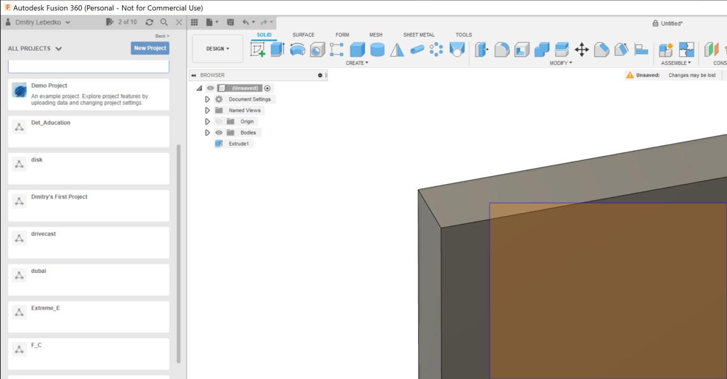The height and width of the screenshot is (379, 727).
Task: Switch to the SURFACE tab
Action: (303, 35)
